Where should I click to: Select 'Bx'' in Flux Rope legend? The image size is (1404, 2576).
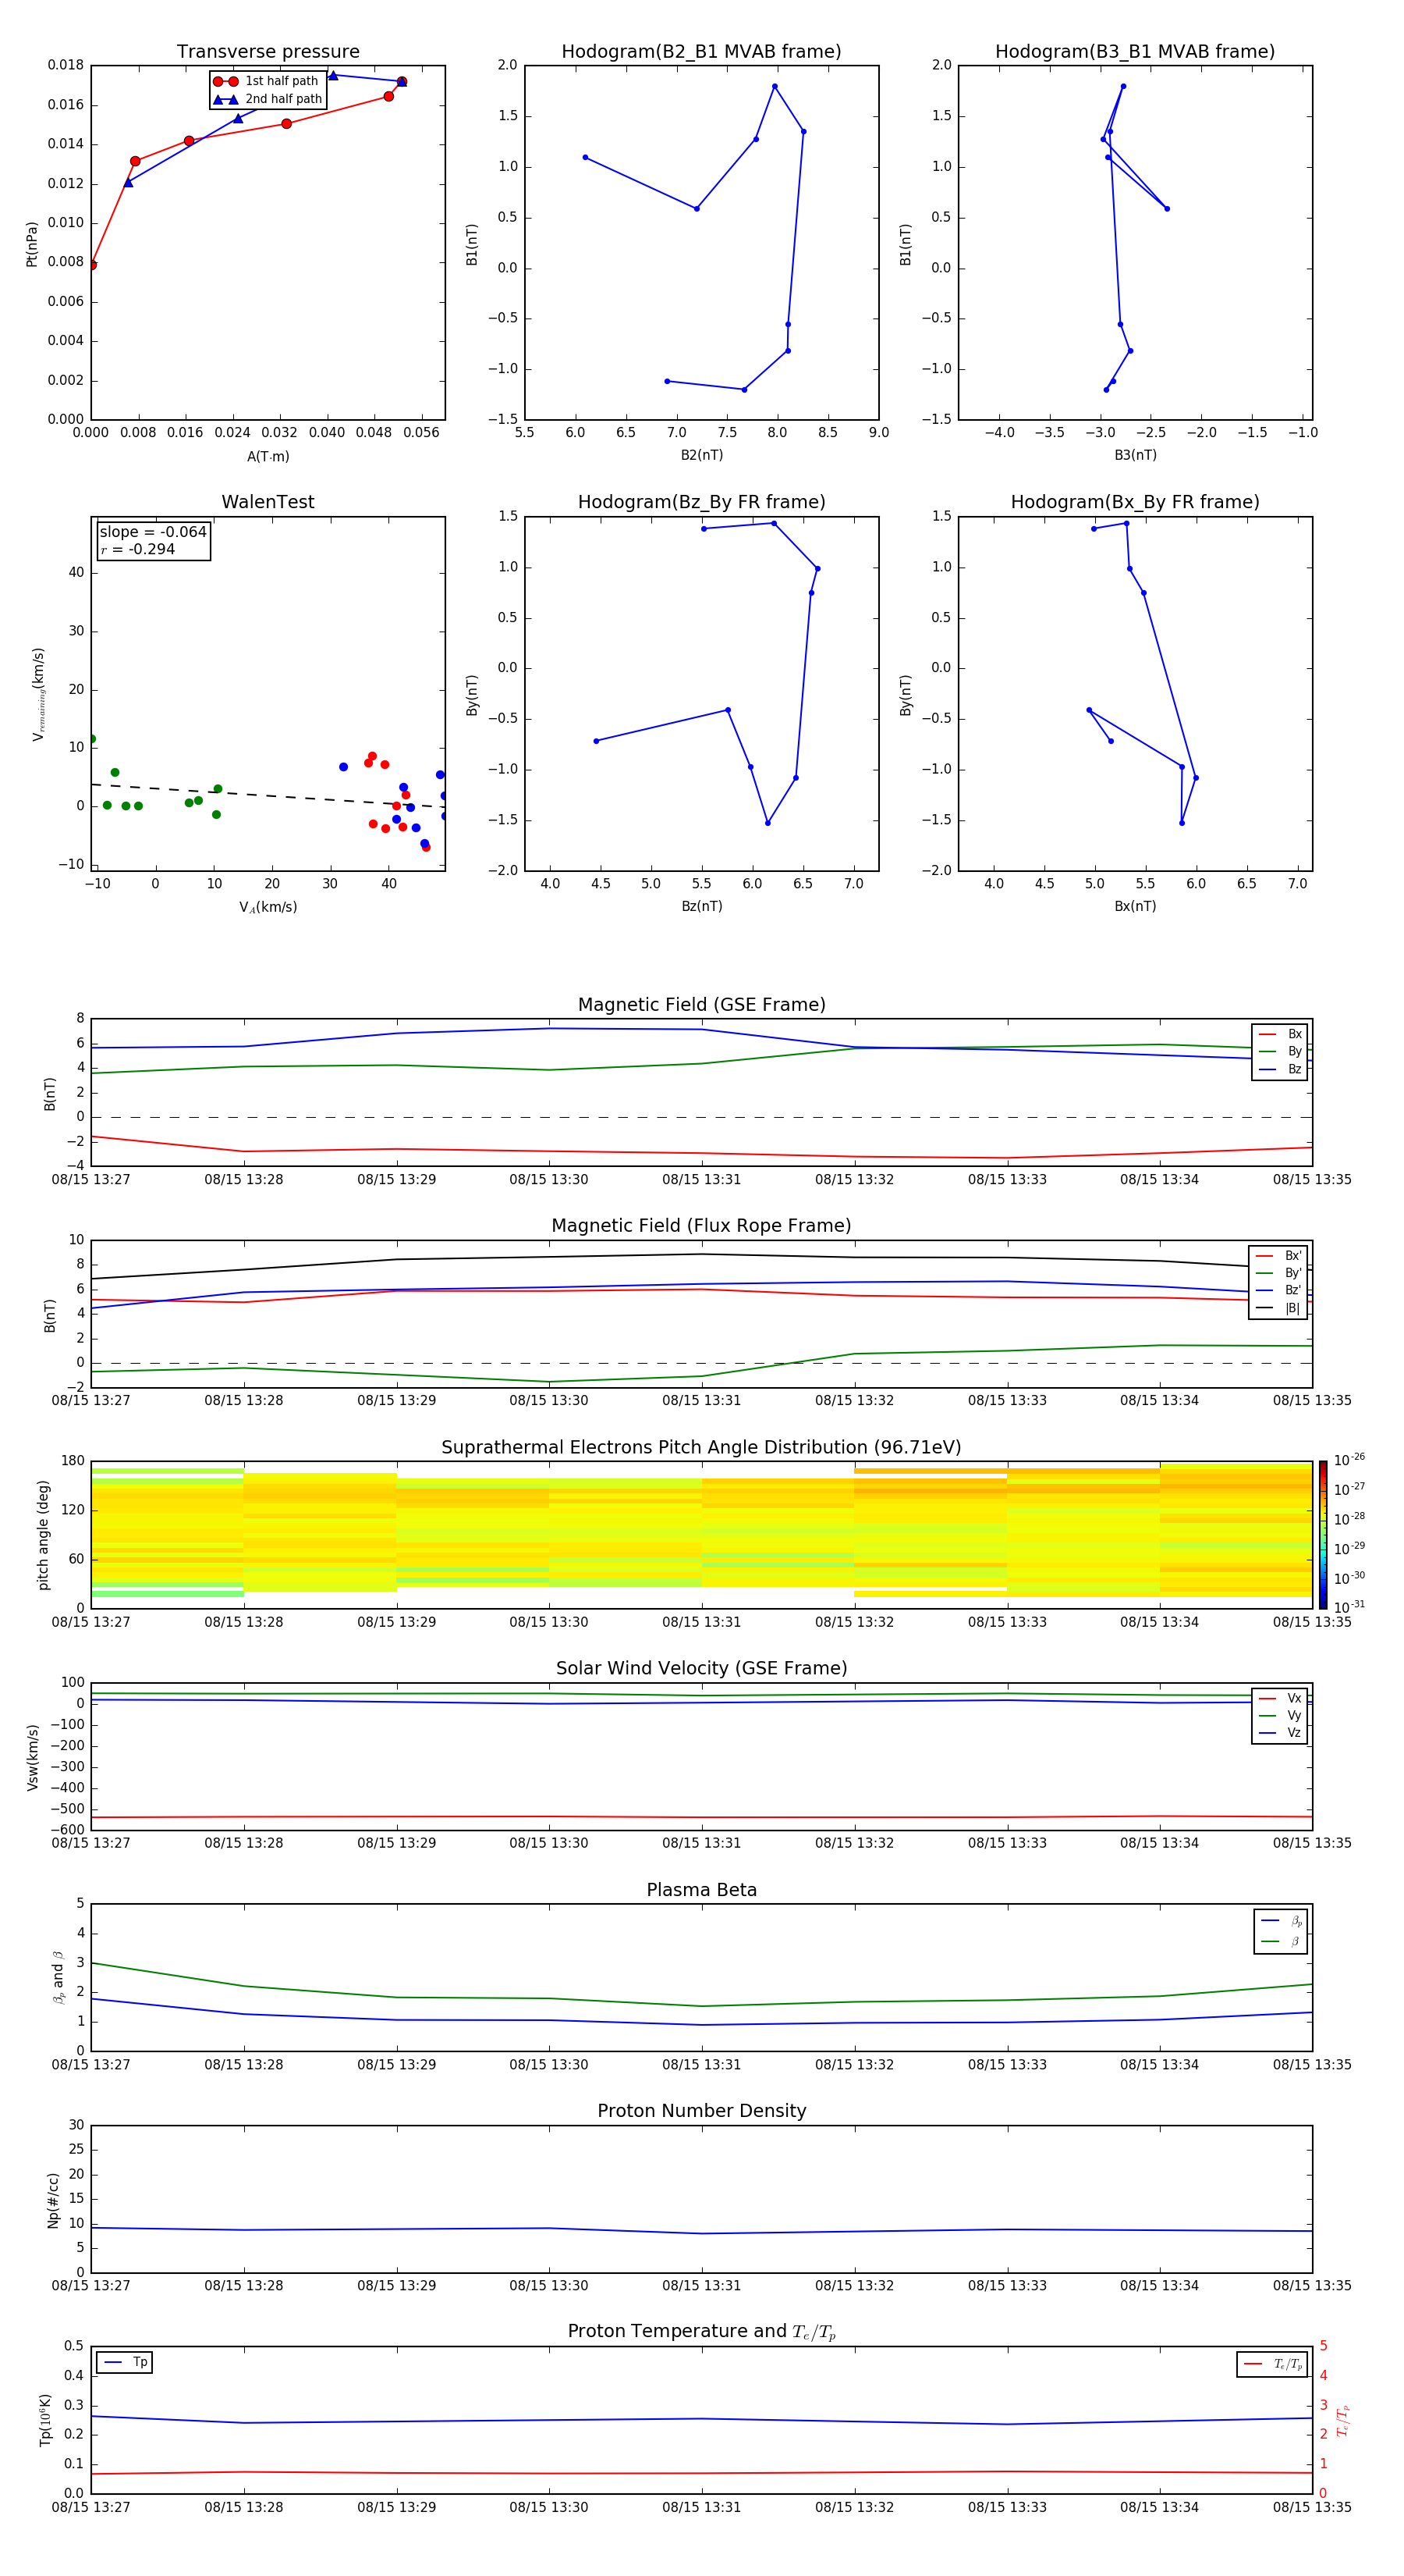coord(1278,1256)
